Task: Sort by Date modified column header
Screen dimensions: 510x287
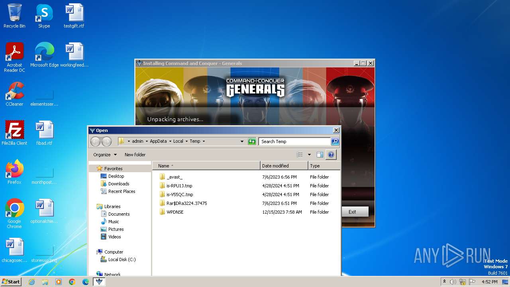Action: pos(284,166)
